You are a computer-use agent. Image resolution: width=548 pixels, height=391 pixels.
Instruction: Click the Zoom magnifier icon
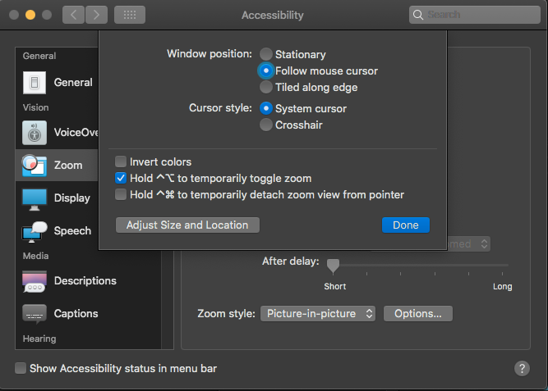[x=35, y=165]
